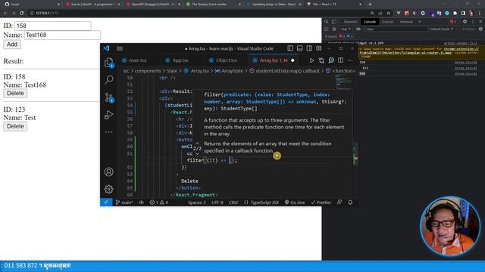The width and height of the screenshot is (485, 272).
Task: Switch to the Object.tsx editor tab
Action: 223,60
